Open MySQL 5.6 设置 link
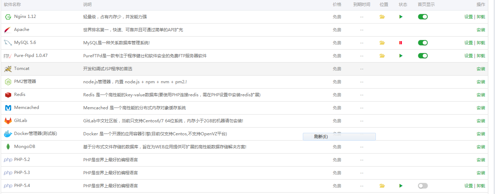The image size is (495, 194). pos(469,43)
